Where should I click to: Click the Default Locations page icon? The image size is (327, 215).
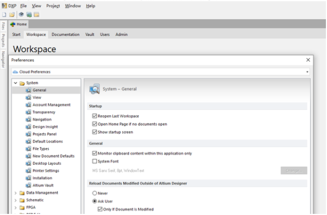(28, 141)
